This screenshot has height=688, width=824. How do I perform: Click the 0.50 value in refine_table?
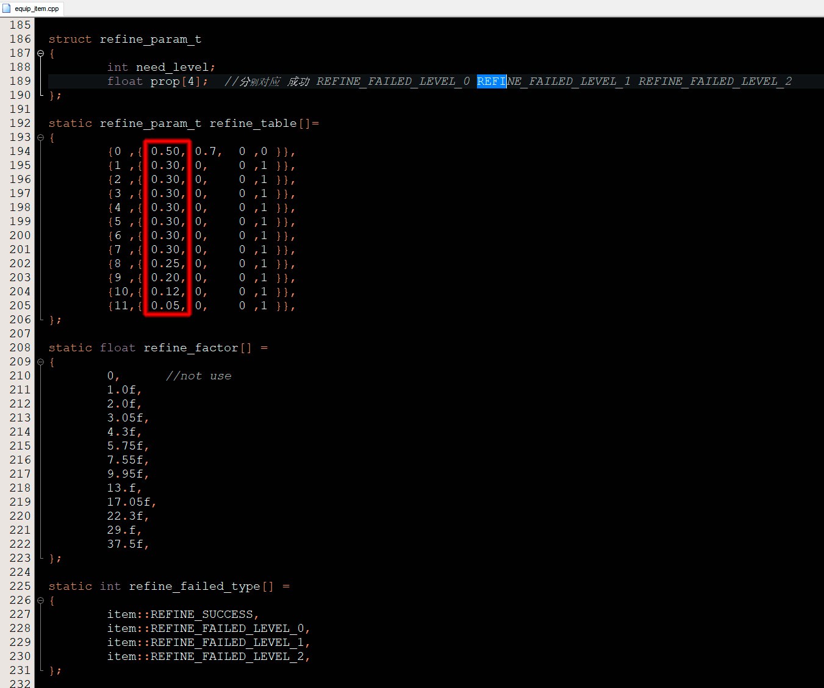coord(165,151)
